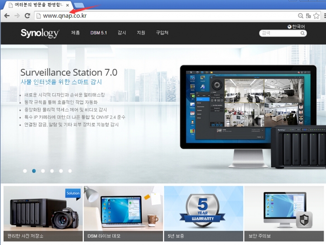326x245 pixels.
Task: Click the bullet text 새로운 시각적 디자인과 손쉬운 멀티태스킹
Action: (x=64, y=95)
